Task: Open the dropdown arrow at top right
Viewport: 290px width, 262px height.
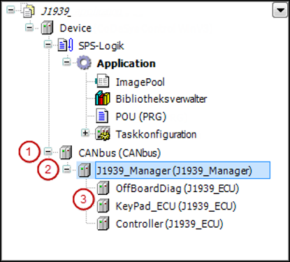Action: tap(280, 10)
